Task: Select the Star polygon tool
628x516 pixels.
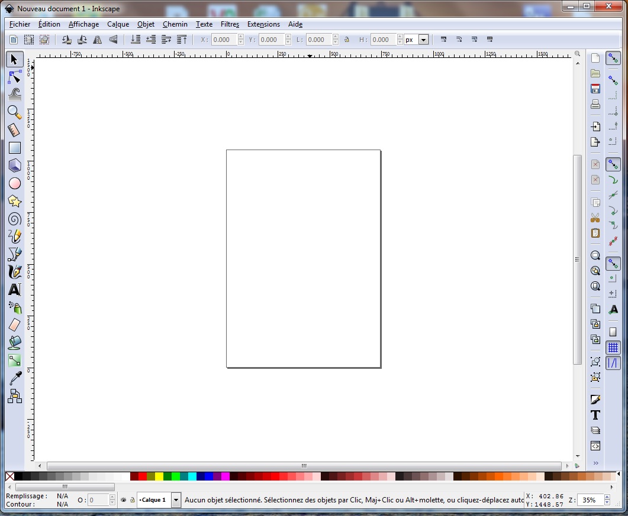Action: 14,201
